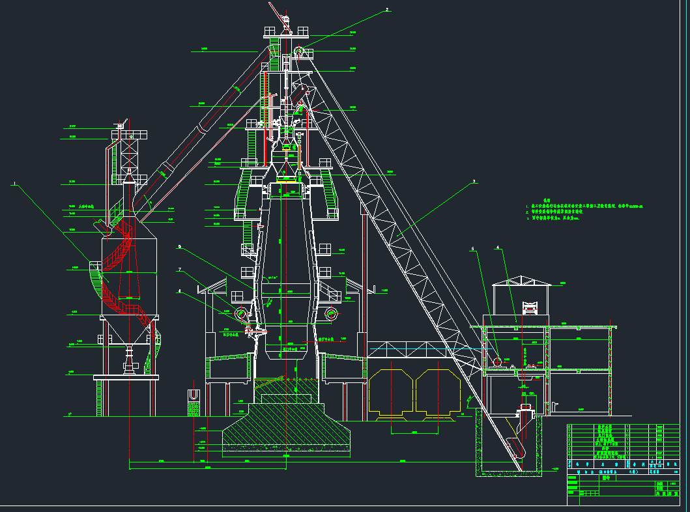
Task: Select the hatched furnace foundation
Action: [x=287, y=427]
